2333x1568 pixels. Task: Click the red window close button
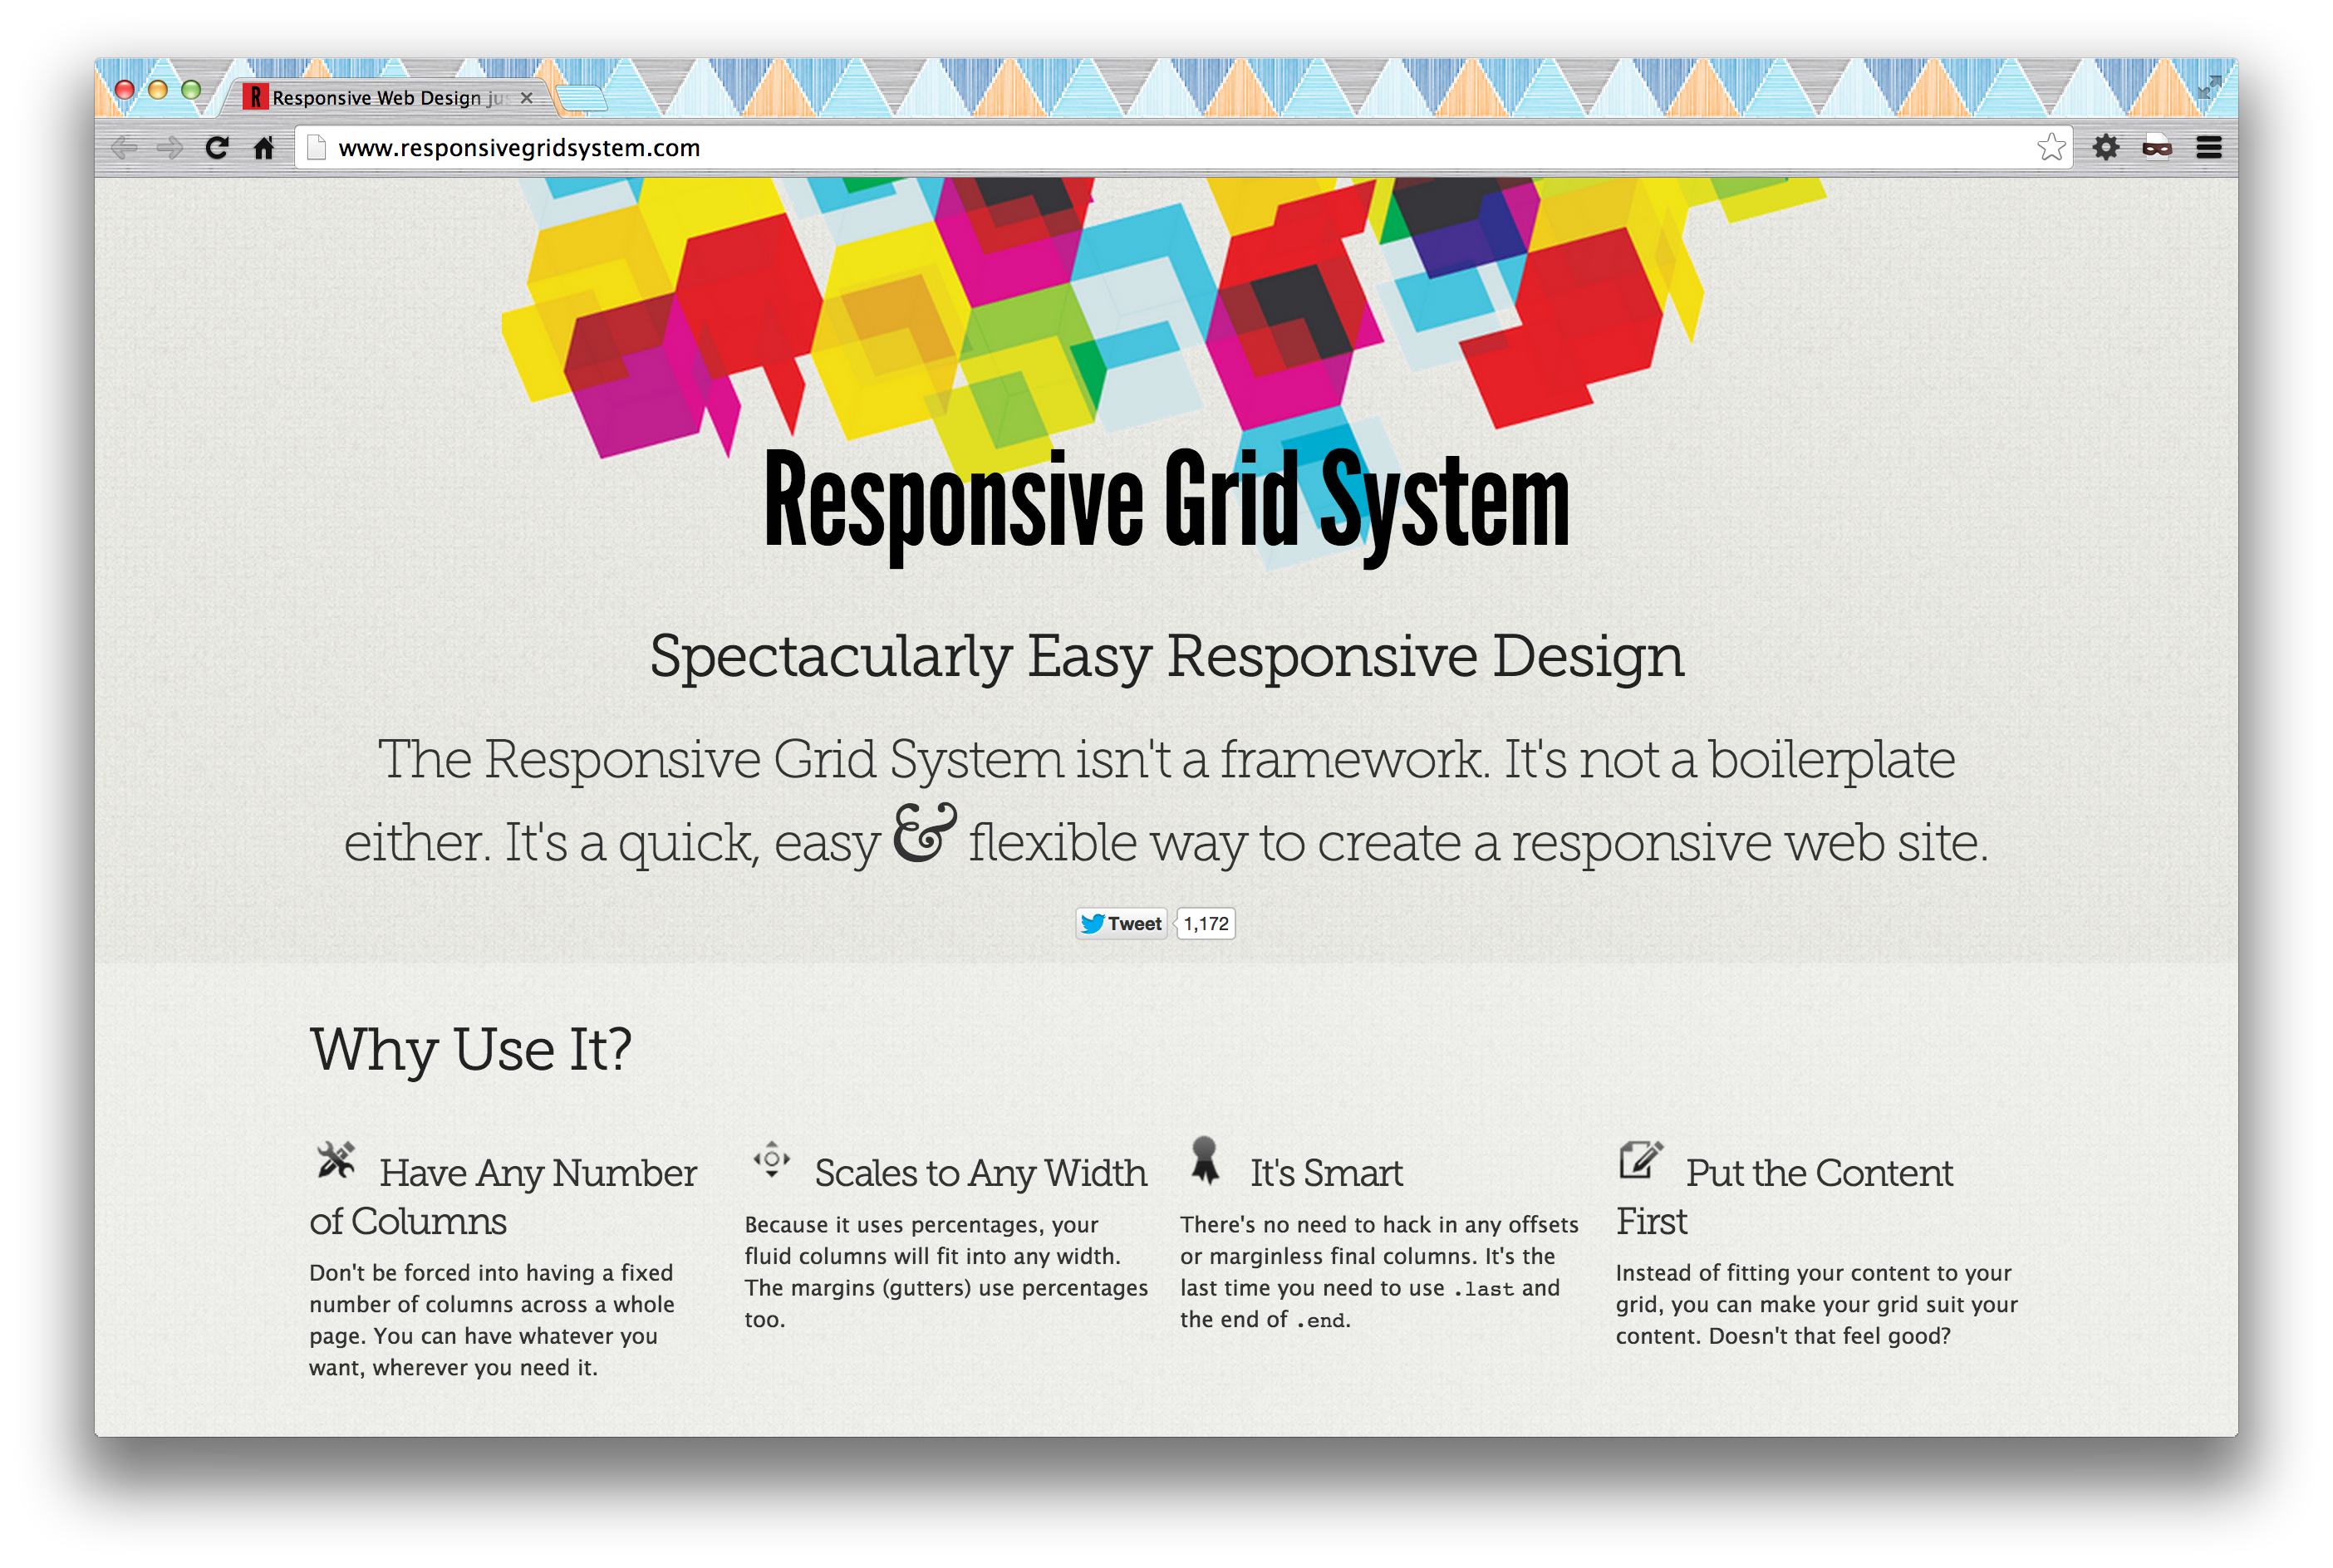coord(124,89)
